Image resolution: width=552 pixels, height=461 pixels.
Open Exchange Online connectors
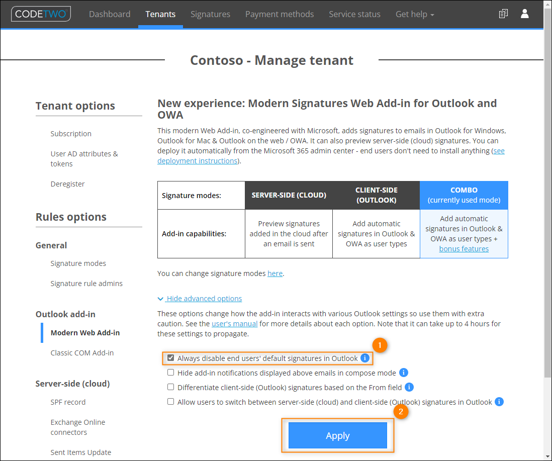pos(78,427)
